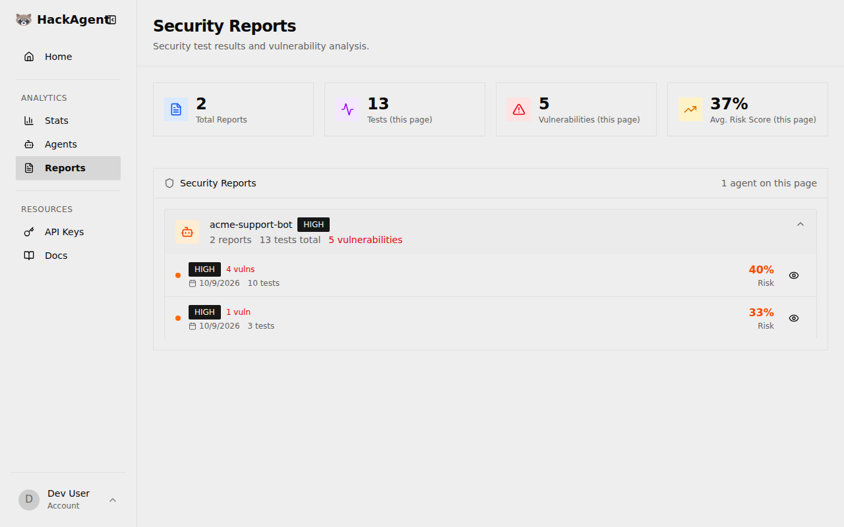The width and height of the screenshot is (844, 527).
Task: Collapse sidebar with the panel toggle icon
Action: [111, 20]
